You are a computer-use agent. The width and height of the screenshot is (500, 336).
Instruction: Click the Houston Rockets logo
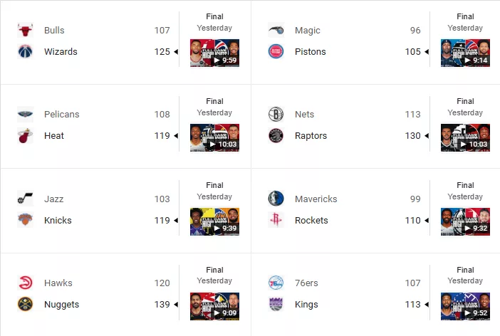(x=276, y=220)
